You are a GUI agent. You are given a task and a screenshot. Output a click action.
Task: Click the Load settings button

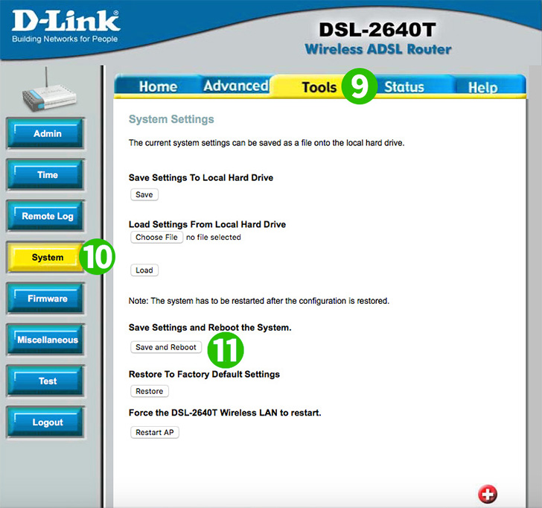(x=144, y=270)
